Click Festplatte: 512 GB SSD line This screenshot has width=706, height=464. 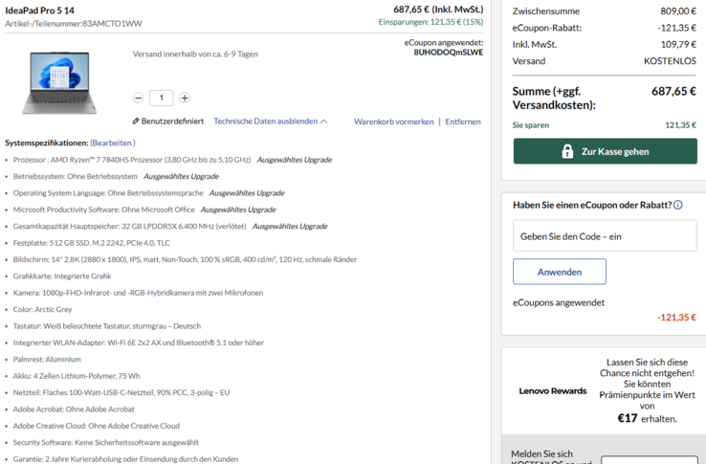(92, 243)
